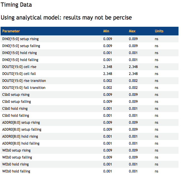This screenshot has width=181, height=180.
Task: Select the Timing Data heading
Action: click(x=16, y=5)
